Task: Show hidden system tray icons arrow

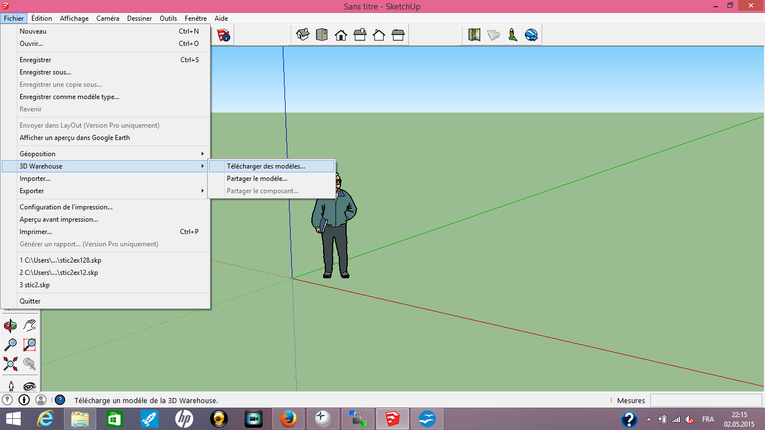Action: [x=649, y=419]
